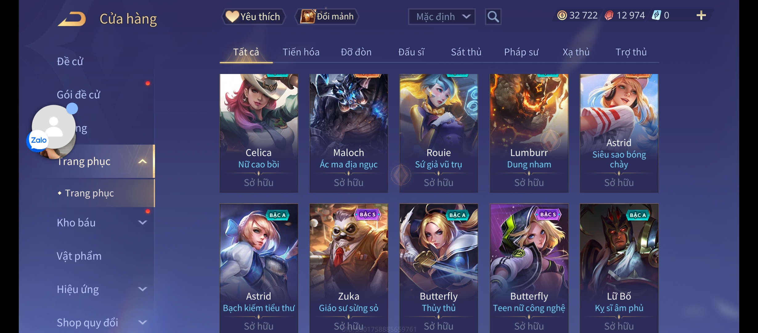758x333 pixels.
Task: Switch to the Pháp sư tab
Action: pos(521,52)
